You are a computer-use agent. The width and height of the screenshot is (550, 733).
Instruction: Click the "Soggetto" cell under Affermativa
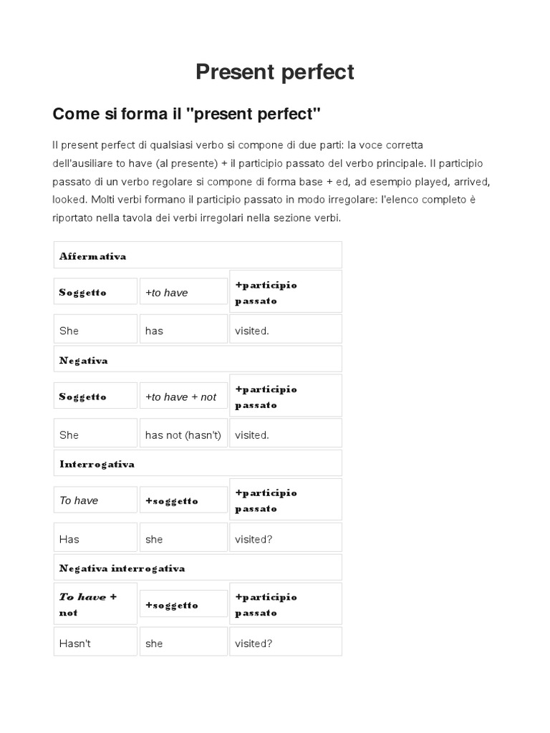click(95, 292)
